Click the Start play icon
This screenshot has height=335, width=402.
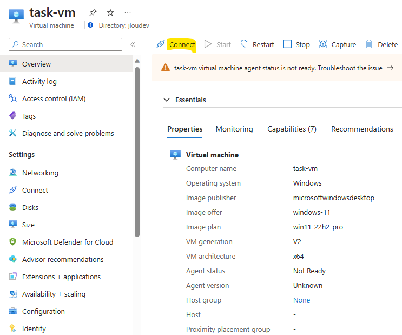[208, 44]
